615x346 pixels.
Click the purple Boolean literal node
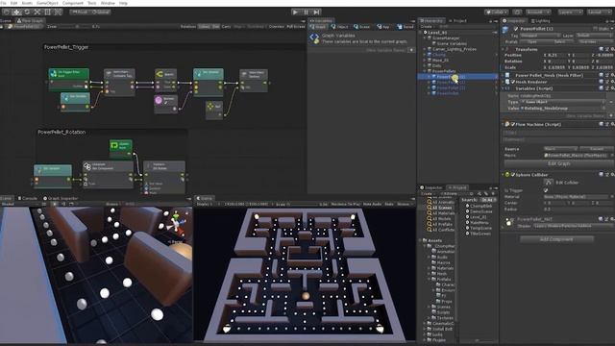(x=165, y=104)
